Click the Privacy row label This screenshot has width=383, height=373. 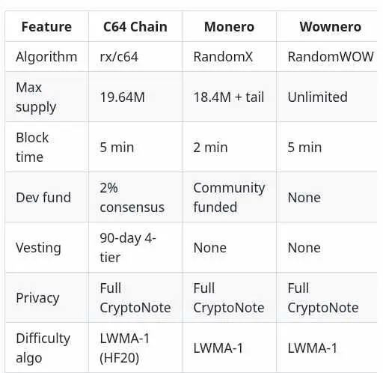(46, 298)
